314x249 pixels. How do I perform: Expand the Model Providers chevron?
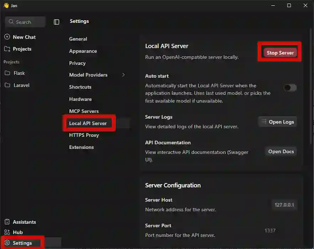(124, 75)
